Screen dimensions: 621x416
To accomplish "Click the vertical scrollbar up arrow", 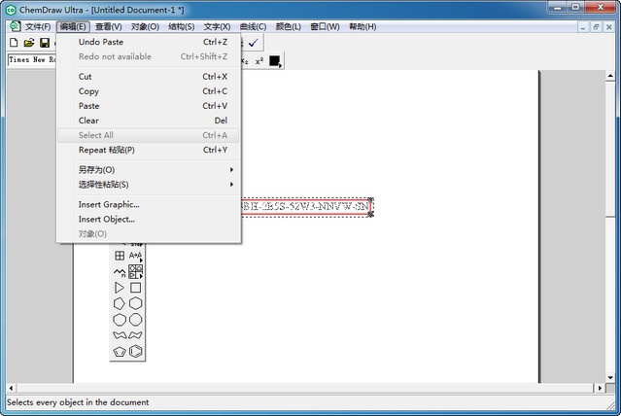I will click(610, 75).
